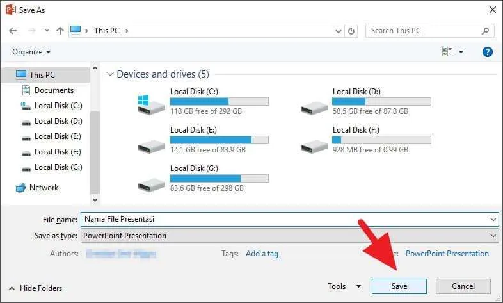Close the Save As dialog
This screenshot has height=303, width=503.
pos(492,10)
